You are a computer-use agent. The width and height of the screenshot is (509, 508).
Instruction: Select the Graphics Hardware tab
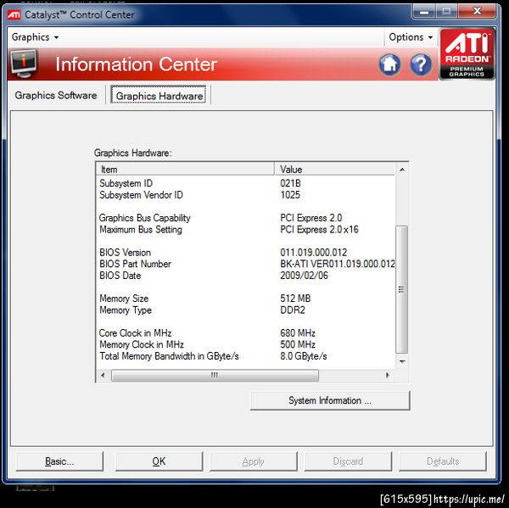(x=159, y=96)
